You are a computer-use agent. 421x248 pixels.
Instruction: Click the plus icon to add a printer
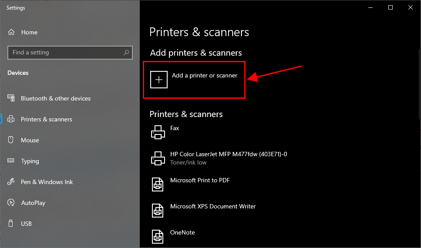pyautogui.click(x=159, y=80)
